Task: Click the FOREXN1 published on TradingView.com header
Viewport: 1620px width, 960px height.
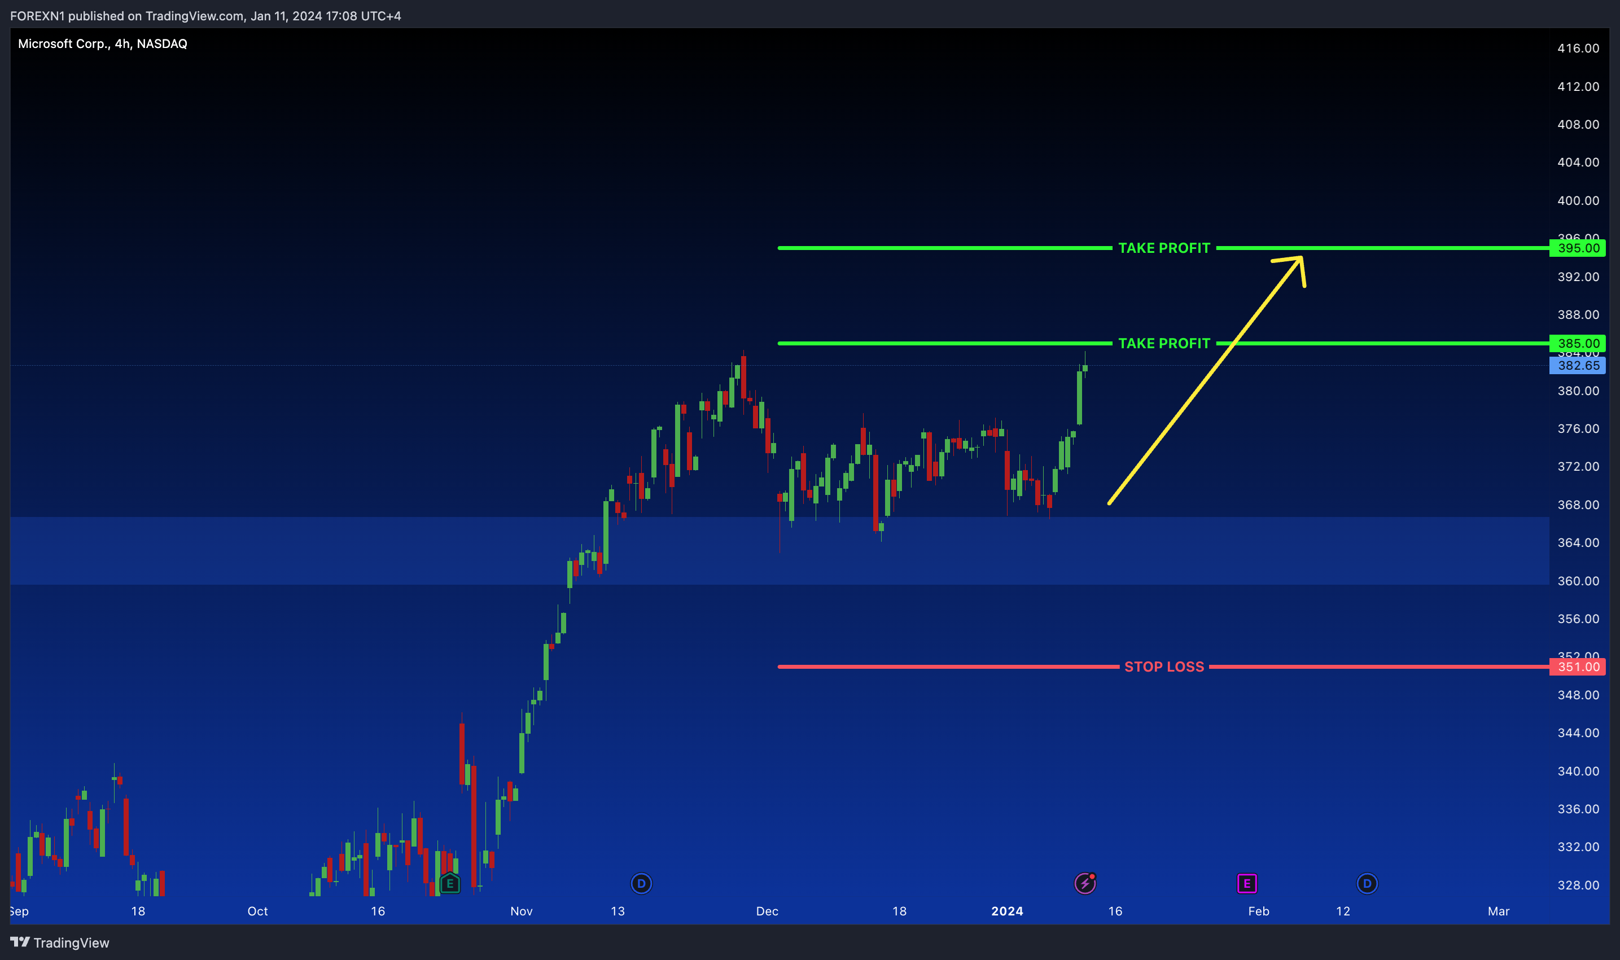Action: (205, 16)
